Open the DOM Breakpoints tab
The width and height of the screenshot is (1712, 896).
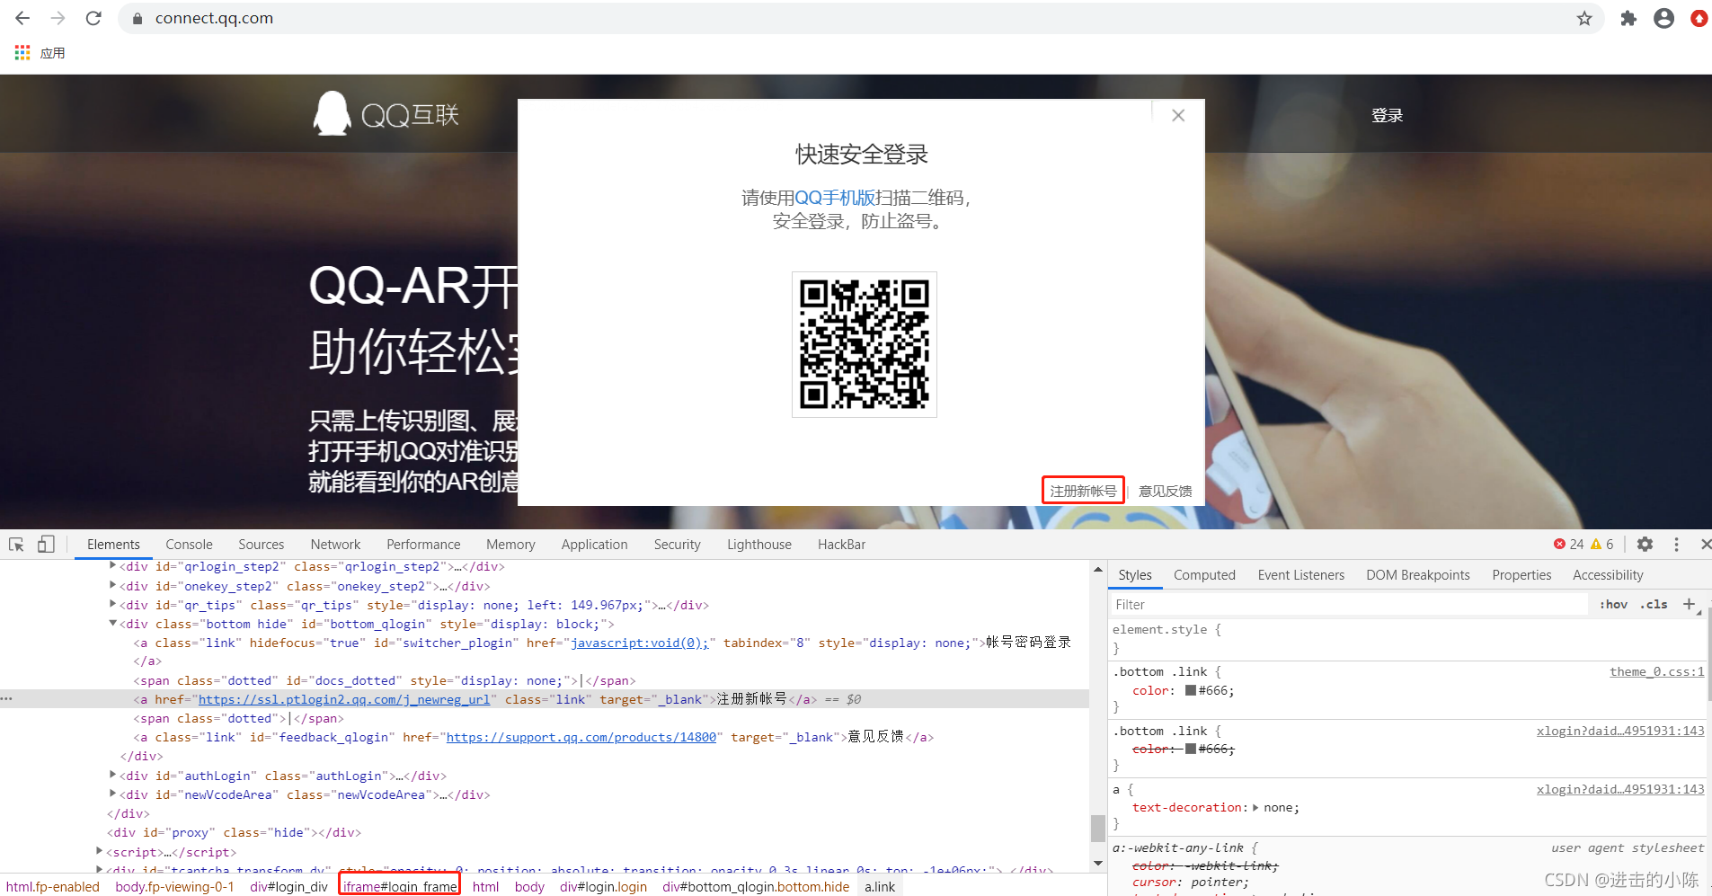[x=1418, y=574]
